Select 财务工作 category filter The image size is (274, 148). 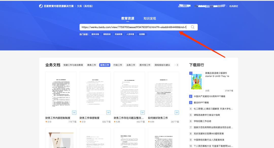105,65
